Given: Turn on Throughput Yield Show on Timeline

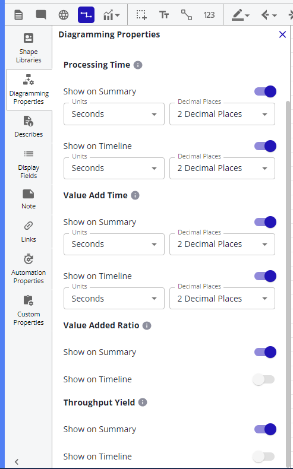Looking at the screenshot, I should pyautogui.click(x=264, y=457).
